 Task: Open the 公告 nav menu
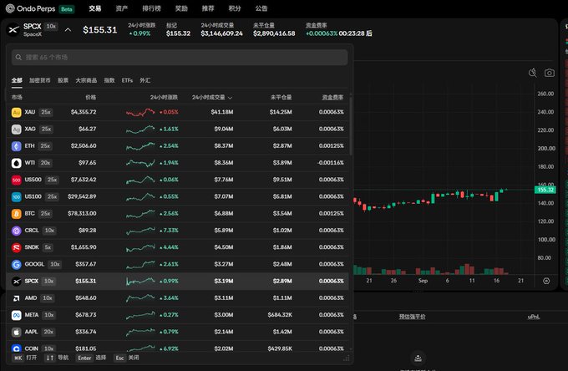(261, 8)
